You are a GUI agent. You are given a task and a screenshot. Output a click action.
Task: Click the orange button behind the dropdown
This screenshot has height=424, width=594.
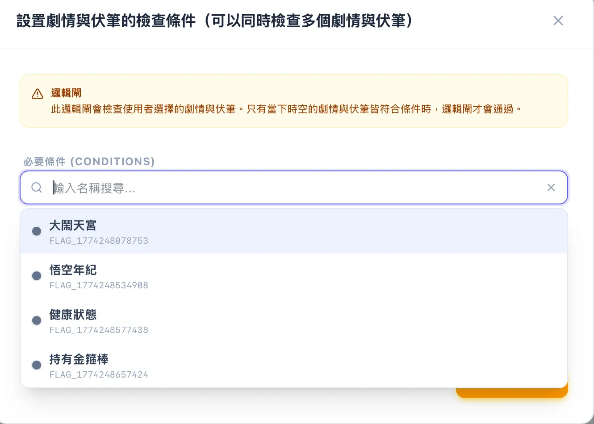click(x=512, y=393)
